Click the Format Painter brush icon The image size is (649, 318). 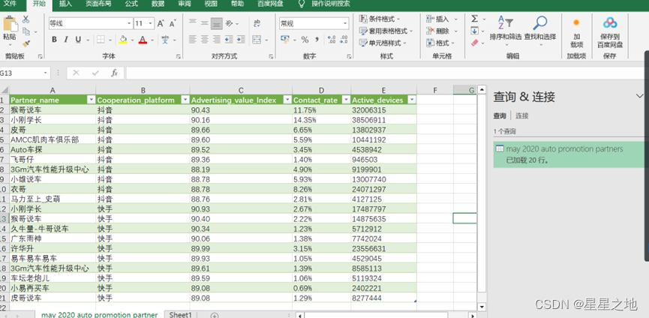(26, 43)
